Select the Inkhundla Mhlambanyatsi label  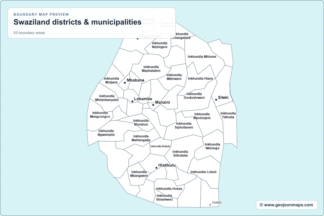point(107,98)
